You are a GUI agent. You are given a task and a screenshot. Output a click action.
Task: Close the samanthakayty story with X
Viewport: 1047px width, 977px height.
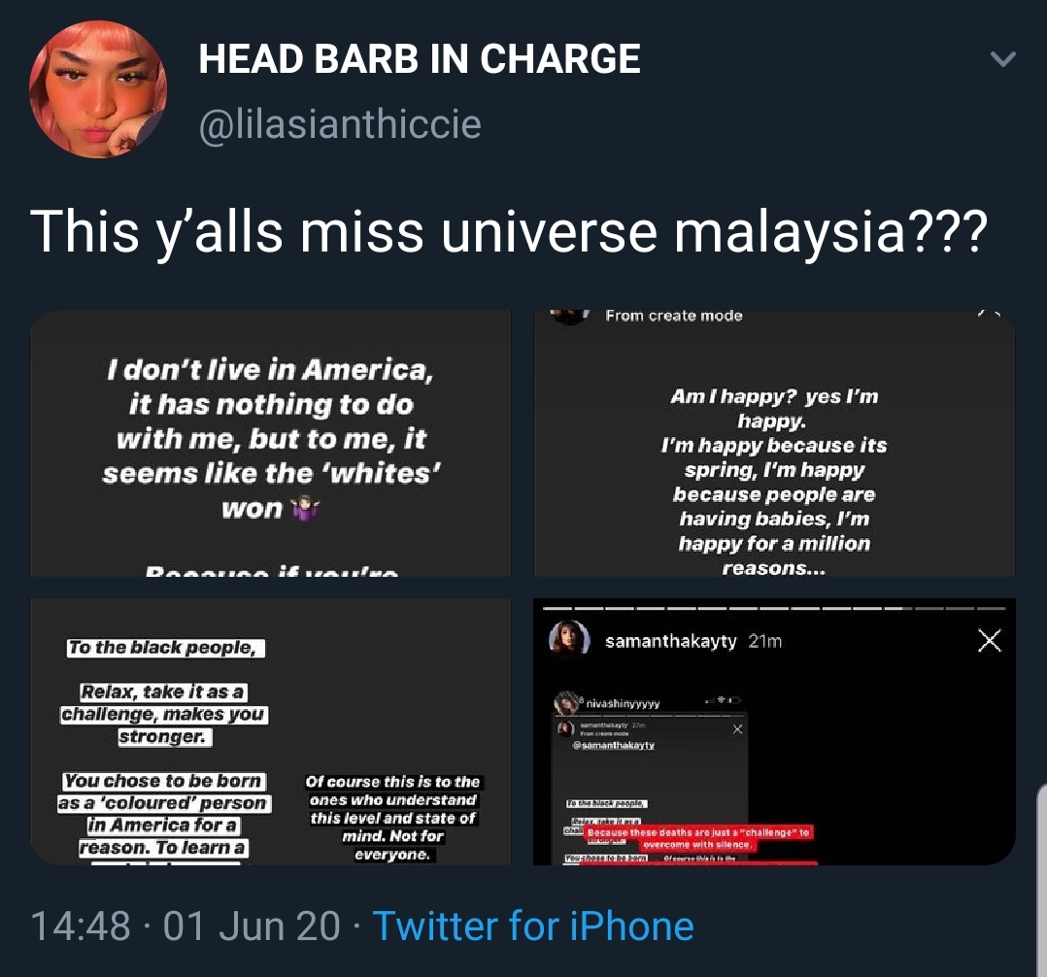(x=989, y=640)
